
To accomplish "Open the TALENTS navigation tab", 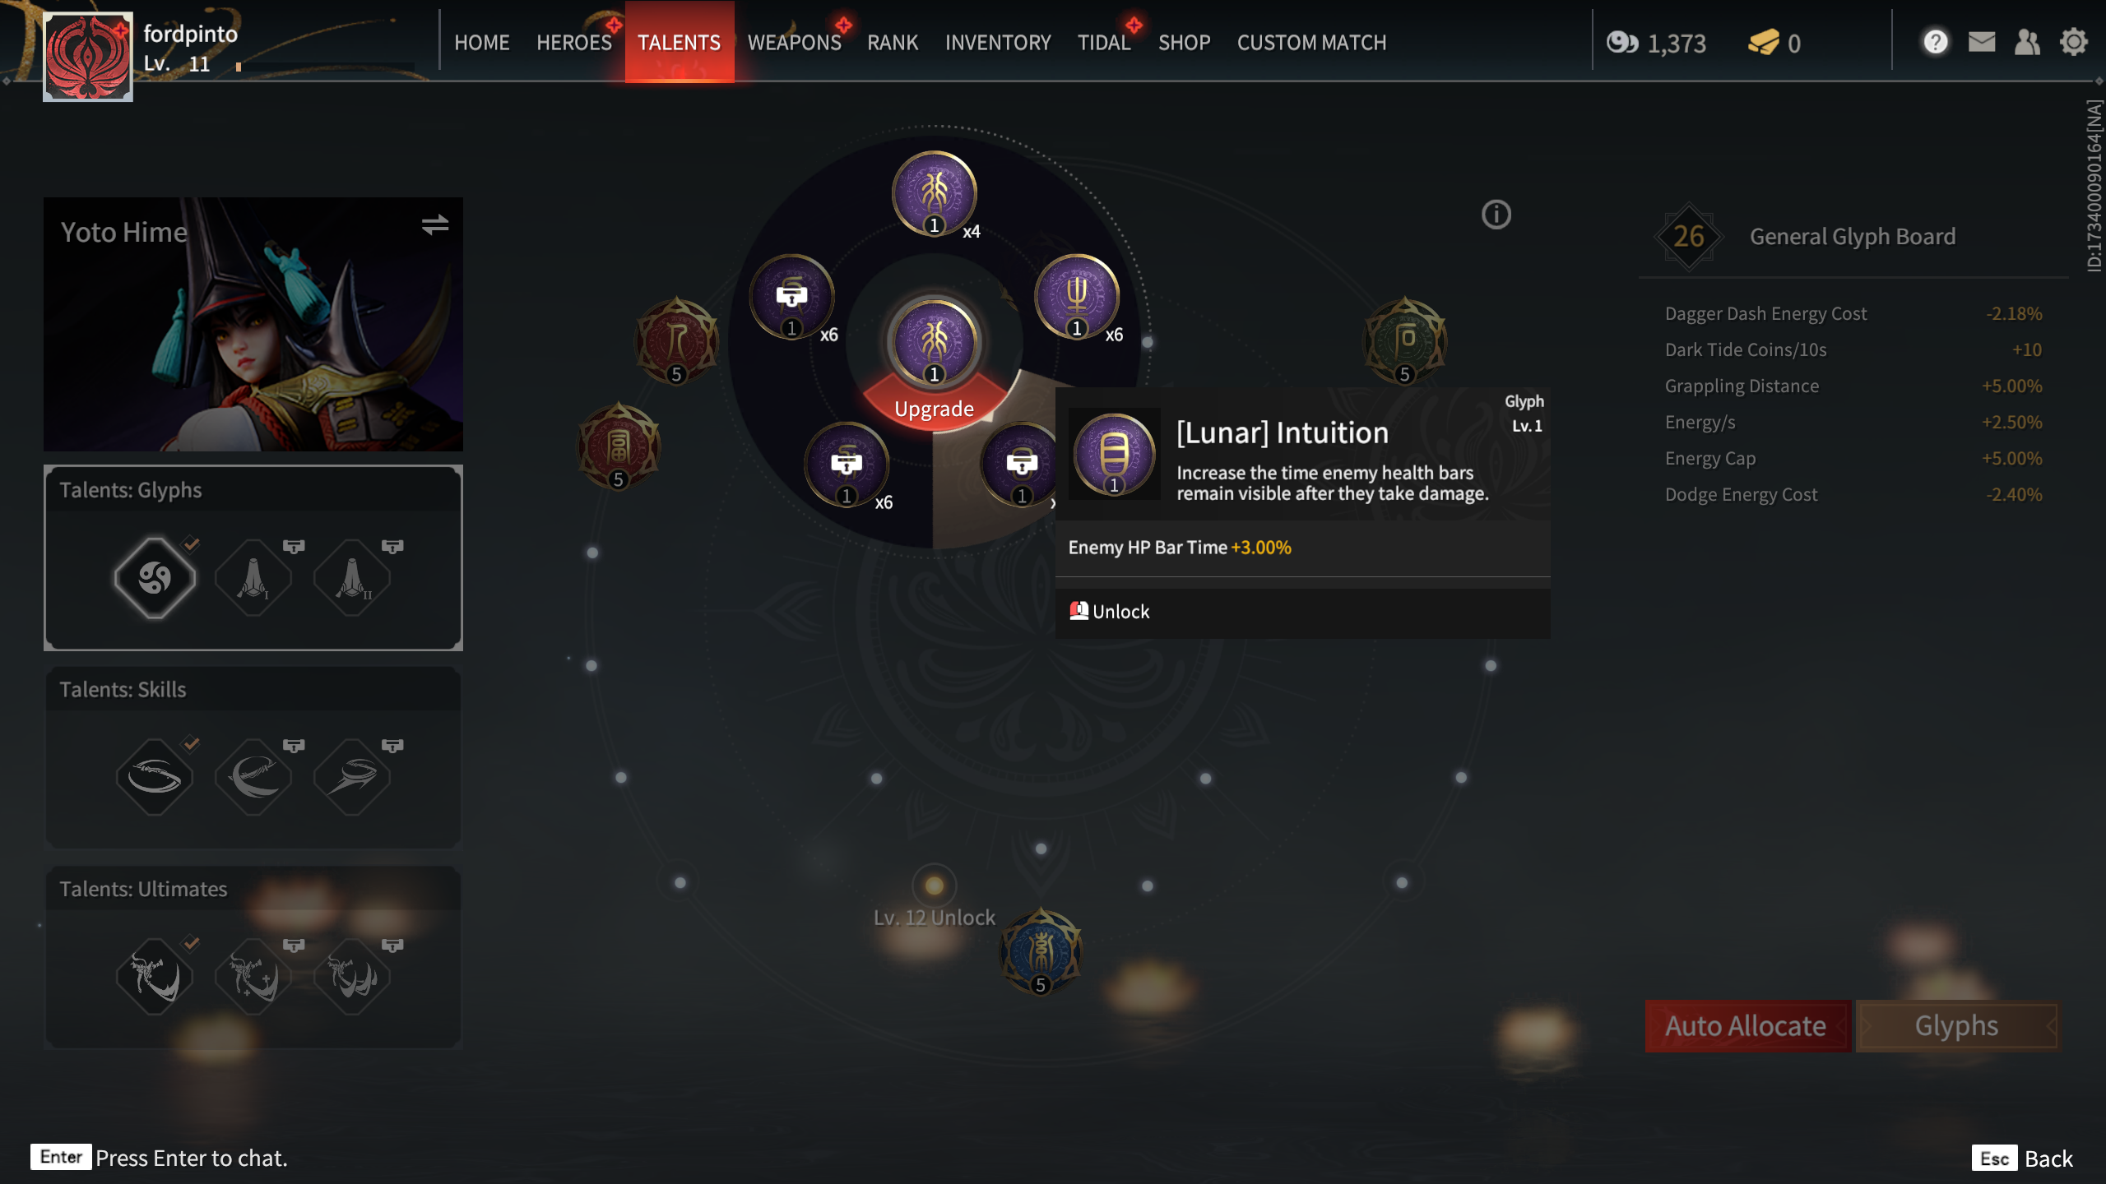I will [679, 42].
